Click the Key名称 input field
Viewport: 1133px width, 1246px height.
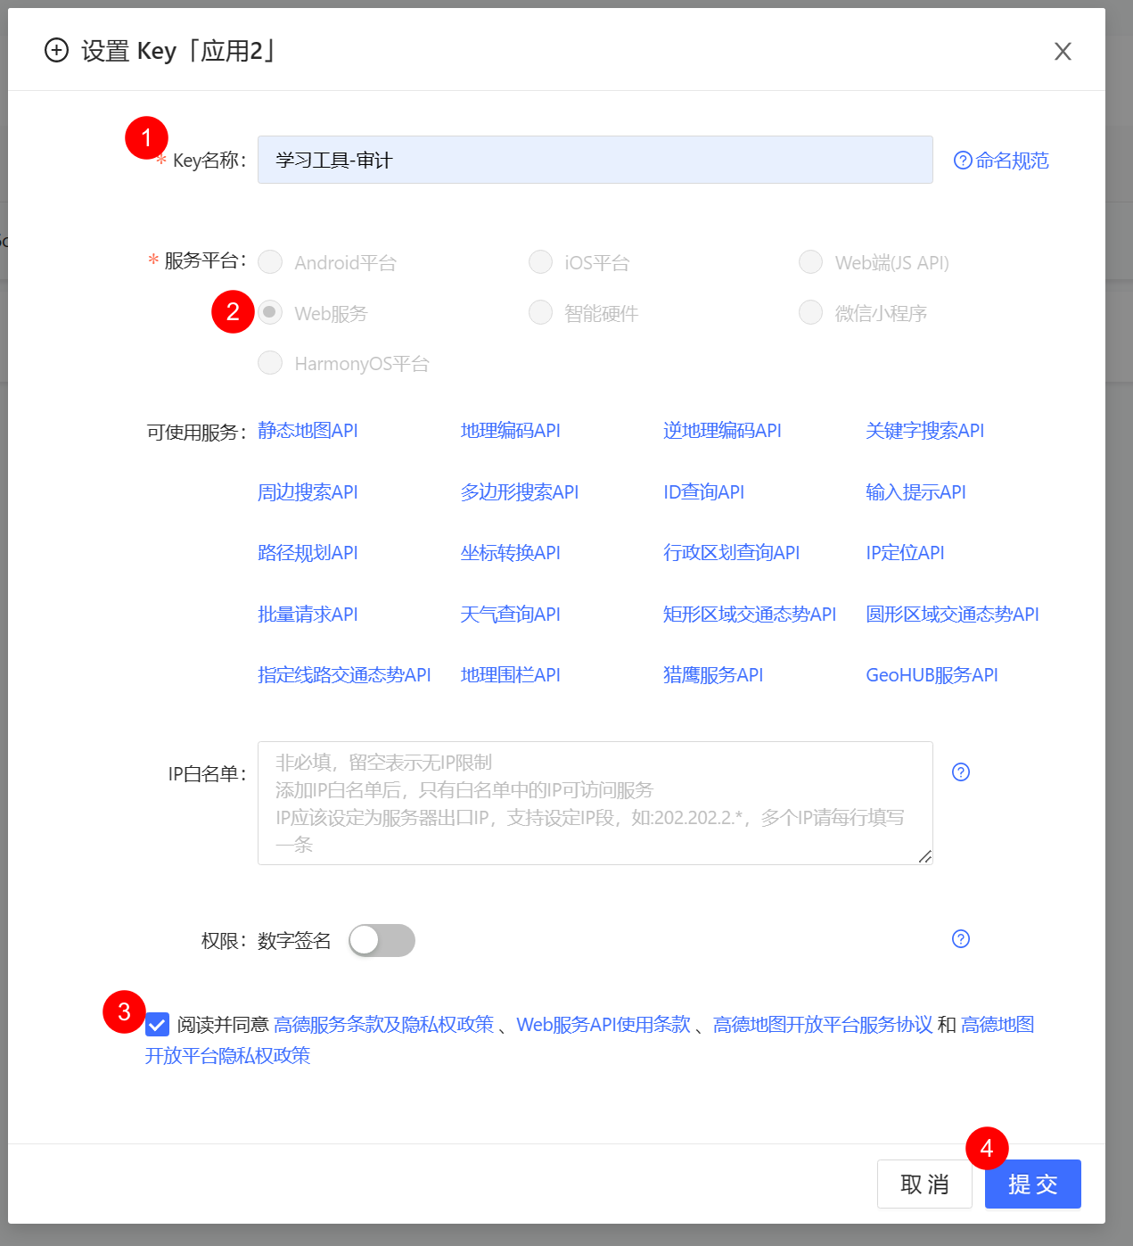coord(595,160)
